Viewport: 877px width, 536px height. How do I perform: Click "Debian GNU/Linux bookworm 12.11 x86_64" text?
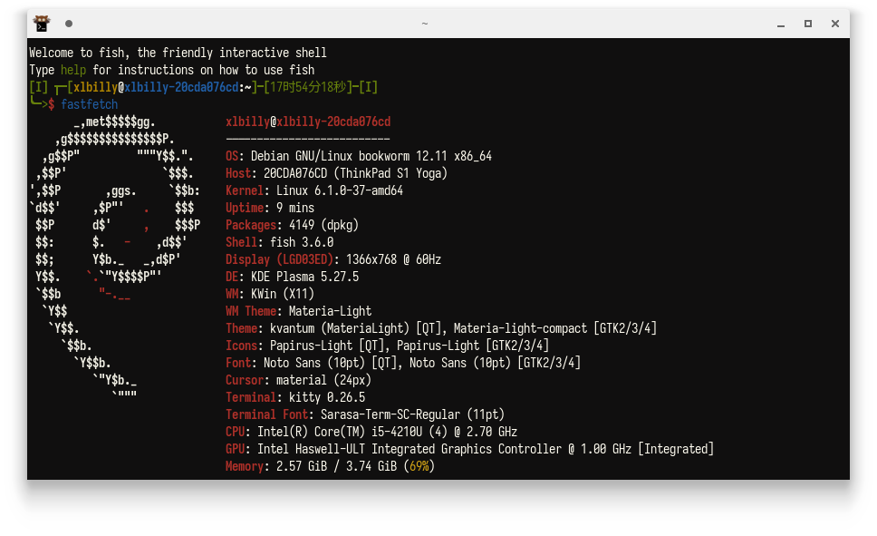tap(371, 156)
